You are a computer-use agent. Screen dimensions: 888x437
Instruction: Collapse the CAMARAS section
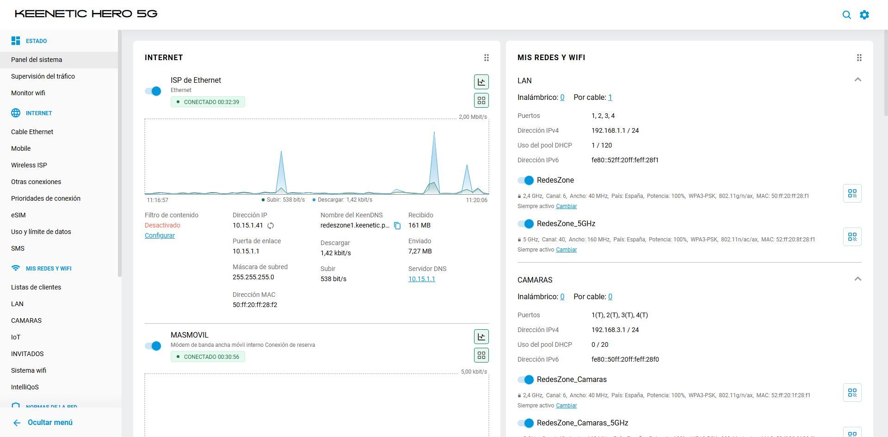click(x=857, y=279)
